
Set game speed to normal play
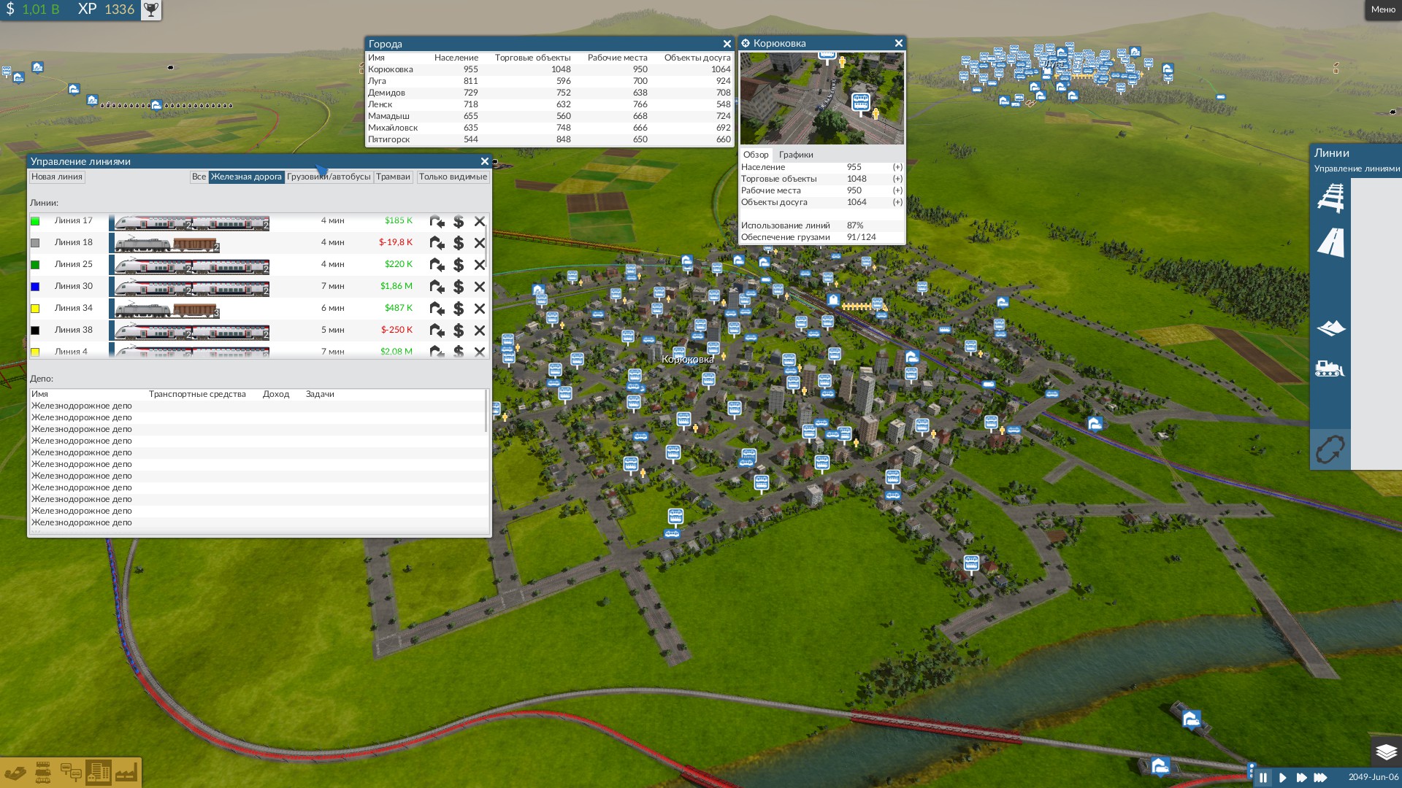(1282, 778)
